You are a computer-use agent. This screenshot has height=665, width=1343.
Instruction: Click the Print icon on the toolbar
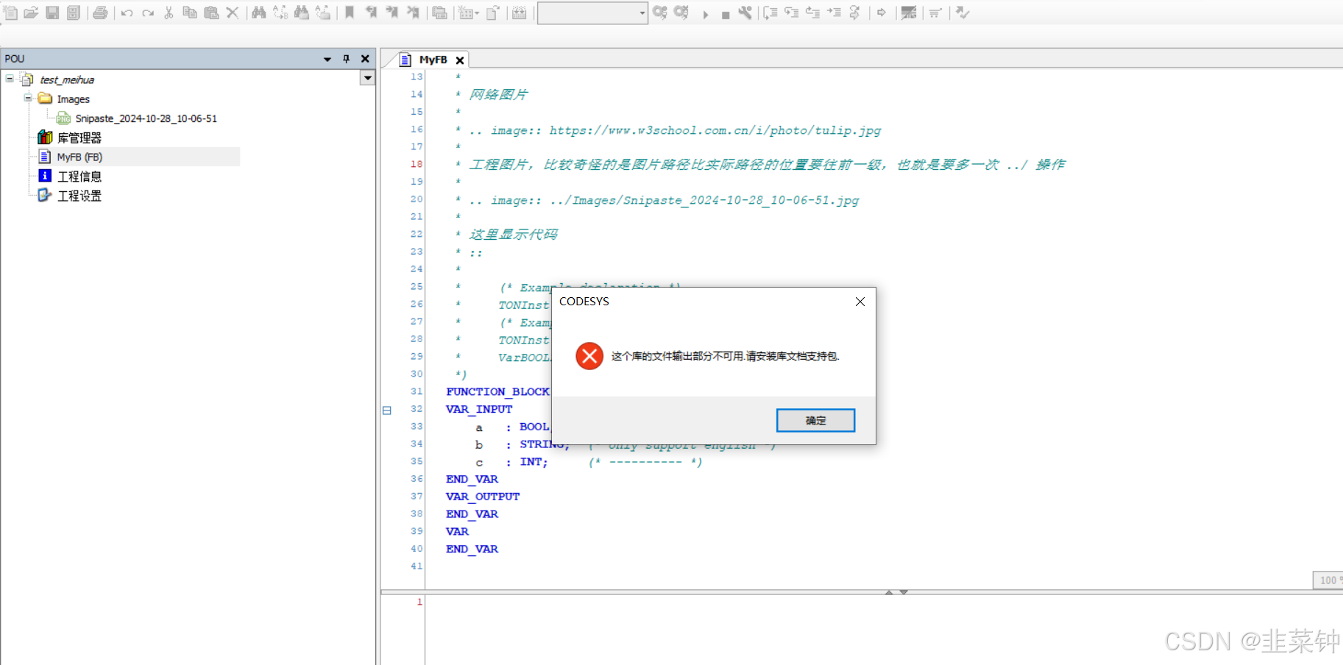coord(100,13)
